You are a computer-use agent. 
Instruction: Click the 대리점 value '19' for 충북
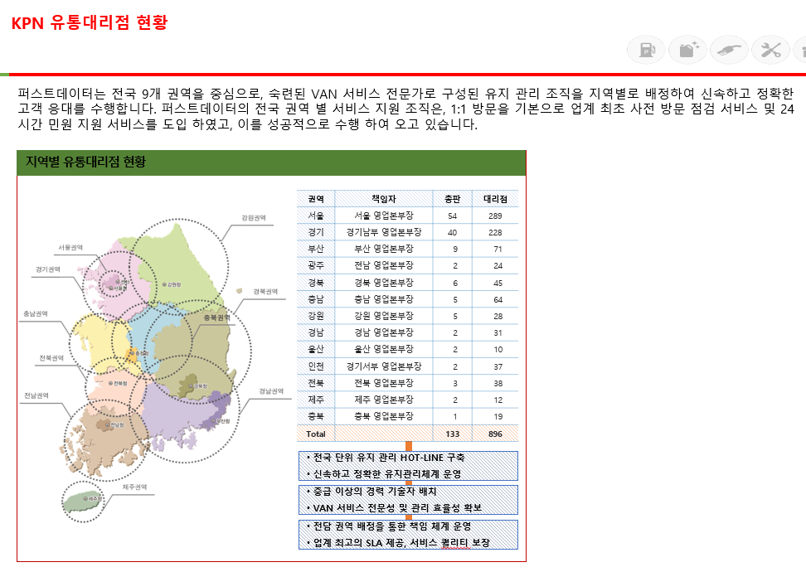coord(498,417)
